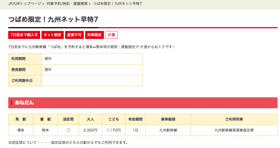280x148 pixels.
Task: Click the おねだん section header
Action: pos(143,103)
